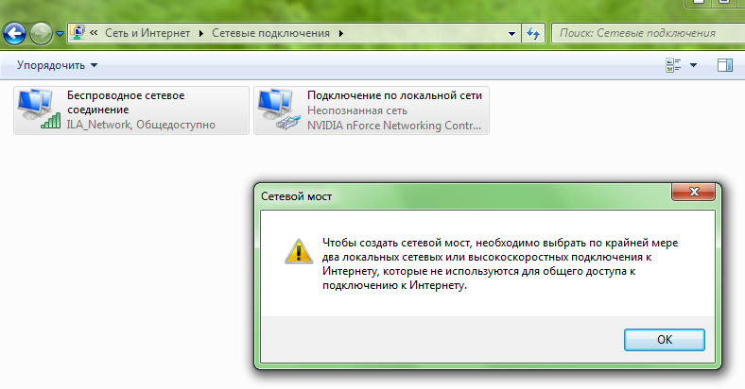The height and width of the screenshot is (389, 745).
Task: Click the Сетевой мост dialog title
Action: point(296,196)
